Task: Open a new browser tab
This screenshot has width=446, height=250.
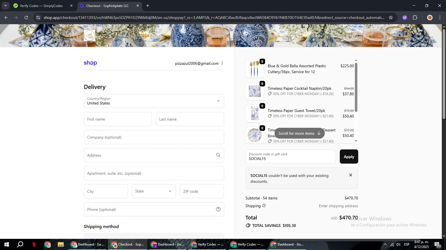Action: (148, 6)
